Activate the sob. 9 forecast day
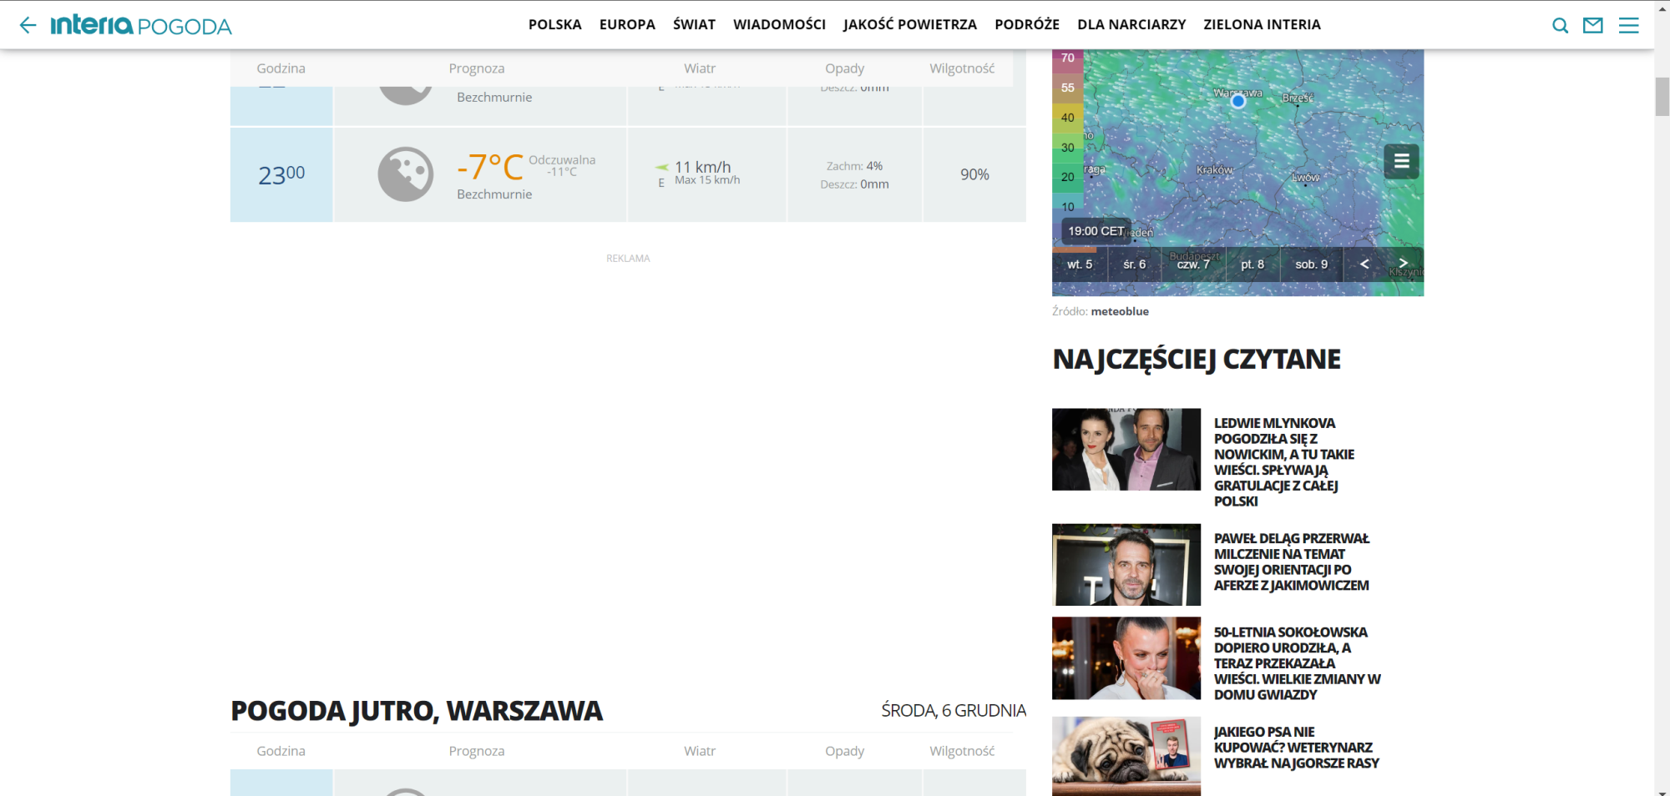Viewport: 1670px width, 796px height. (x=1311, y=264)
